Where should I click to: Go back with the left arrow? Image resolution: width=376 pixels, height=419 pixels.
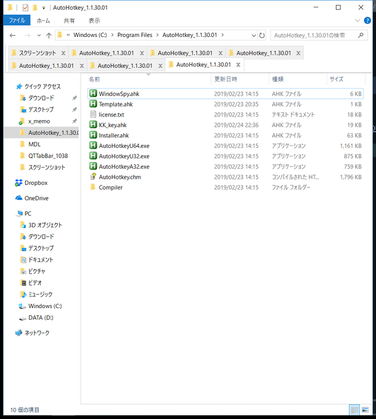pos(12,35)
